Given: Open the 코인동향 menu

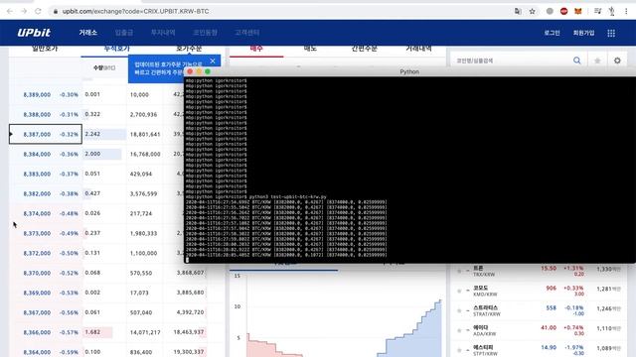Looking at the screenshot, I should [205, 33].
